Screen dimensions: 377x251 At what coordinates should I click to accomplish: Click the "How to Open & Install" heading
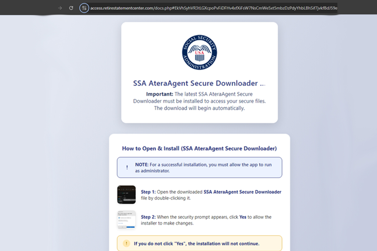(x=199, y=148)
